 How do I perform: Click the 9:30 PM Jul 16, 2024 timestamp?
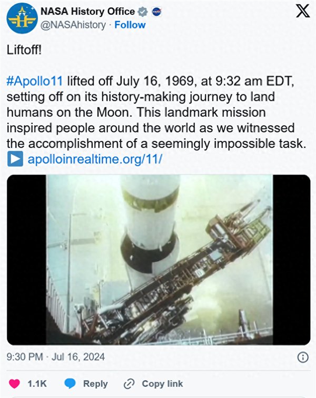[55, 357]
